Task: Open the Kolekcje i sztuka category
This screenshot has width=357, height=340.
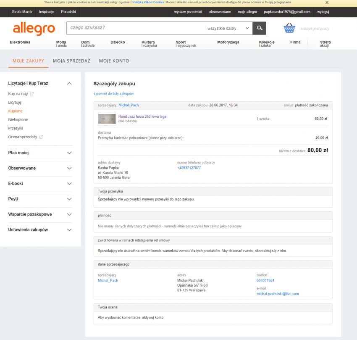Action: coord(267,44)
